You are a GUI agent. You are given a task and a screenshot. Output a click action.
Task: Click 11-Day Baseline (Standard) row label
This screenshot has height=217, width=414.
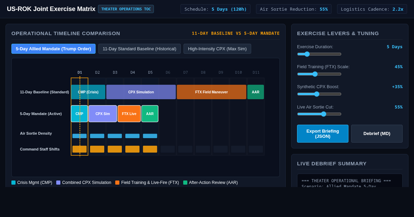pos(45,92)
